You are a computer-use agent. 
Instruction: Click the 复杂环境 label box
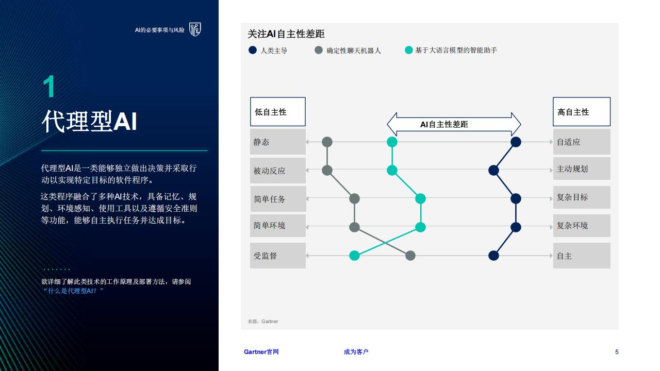582,226
